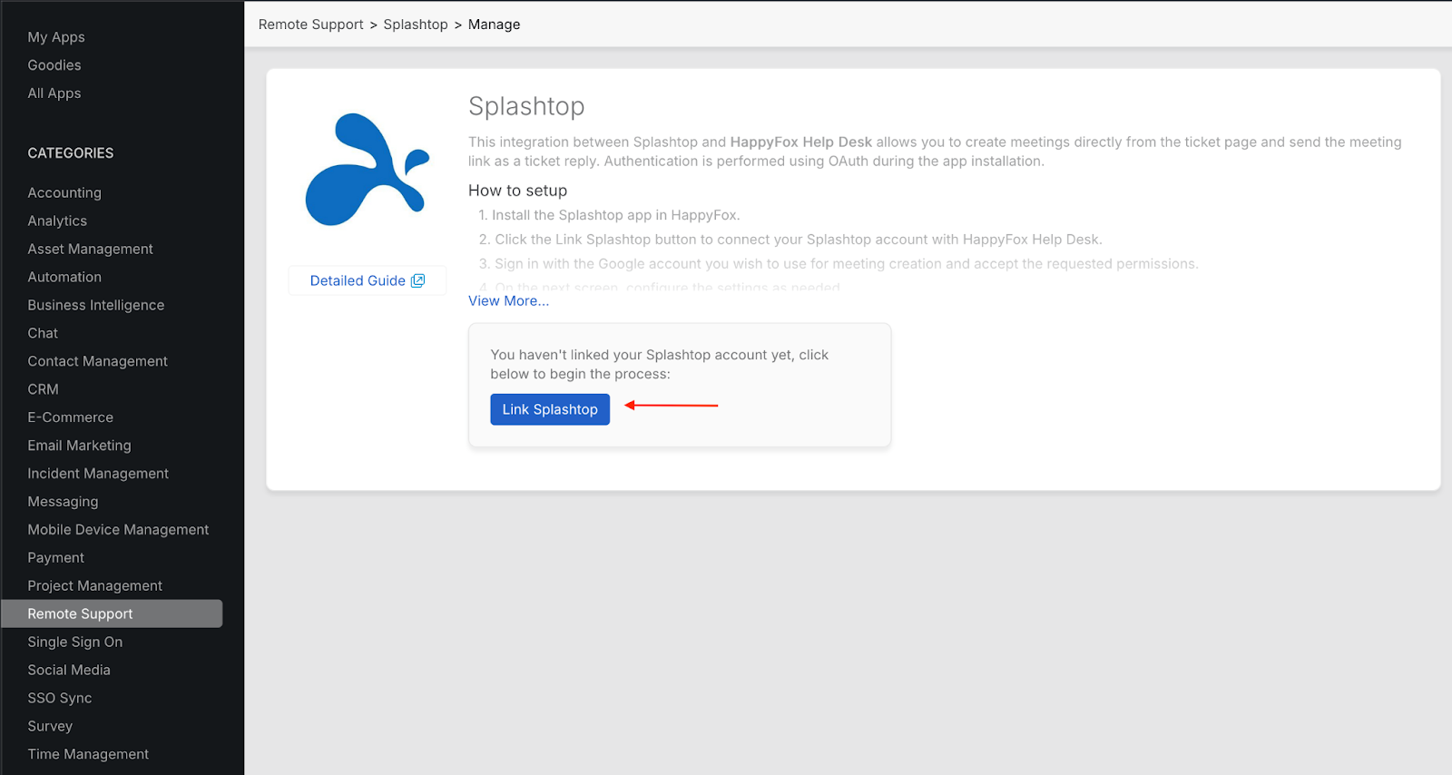Select the E-Commerce category
Screen dimensions: 1452x775
point(70,417)
